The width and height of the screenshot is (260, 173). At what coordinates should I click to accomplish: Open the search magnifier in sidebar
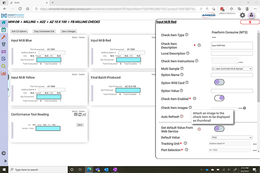(x=3, y=66)
